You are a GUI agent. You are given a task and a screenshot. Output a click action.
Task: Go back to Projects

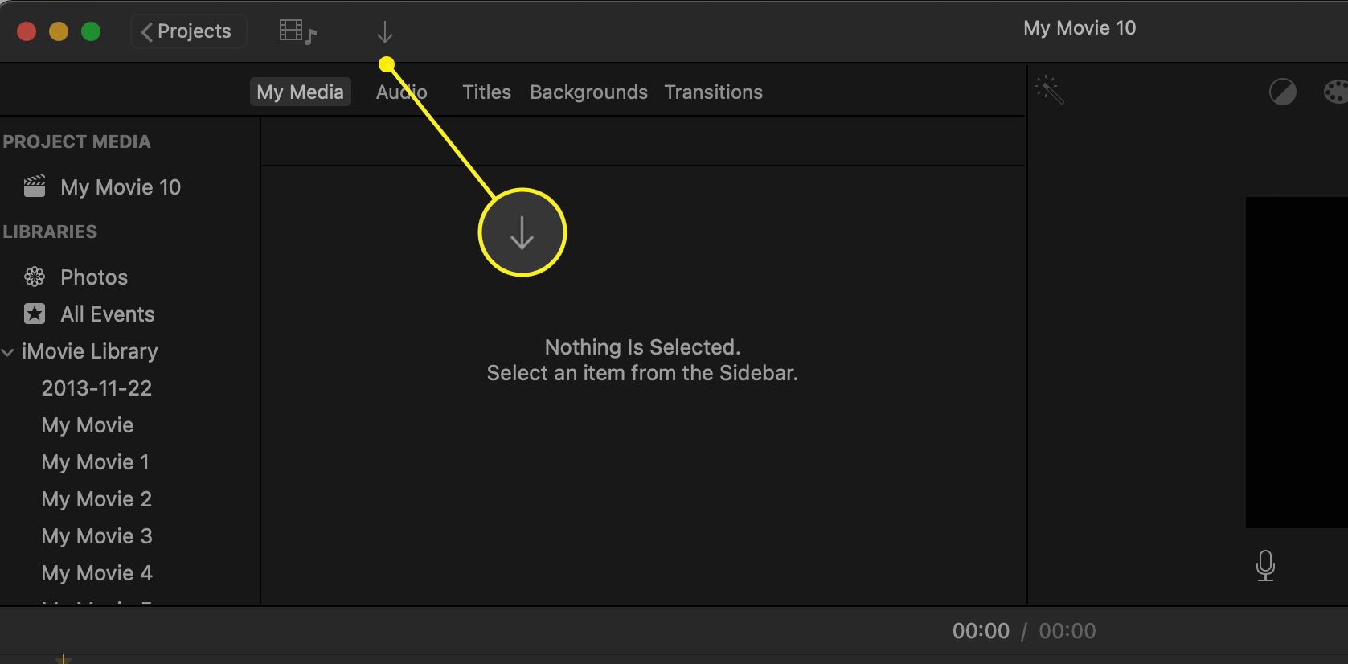(x=188, y=31)
